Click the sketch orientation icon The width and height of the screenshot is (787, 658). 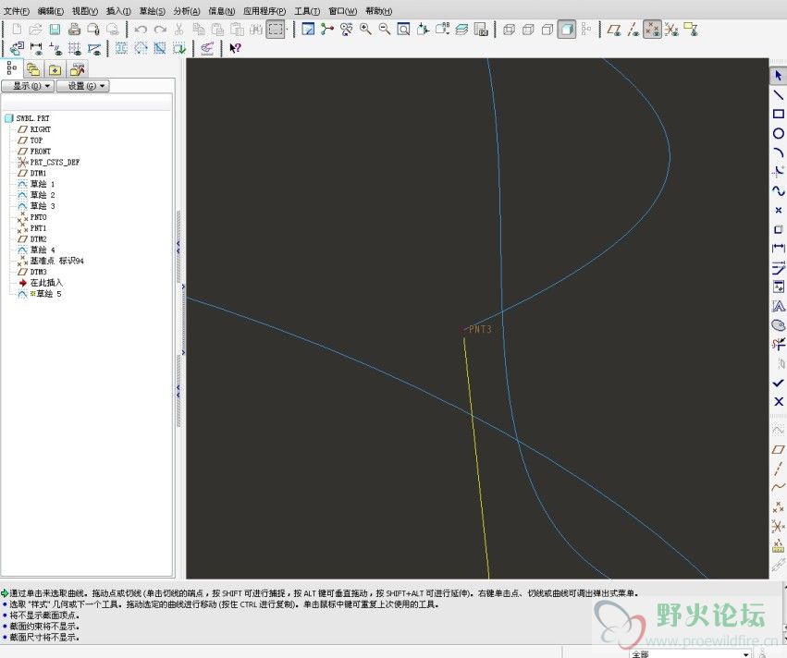(x=17, y=48)
